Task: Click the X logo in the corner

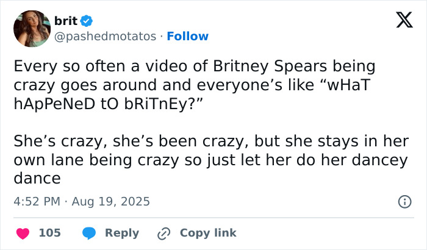Action: pos(400,22)
